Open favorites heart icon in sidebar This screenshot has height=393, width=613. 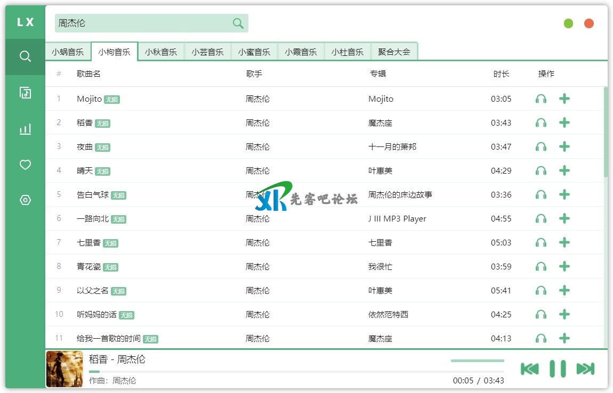(x=25, y=165)
